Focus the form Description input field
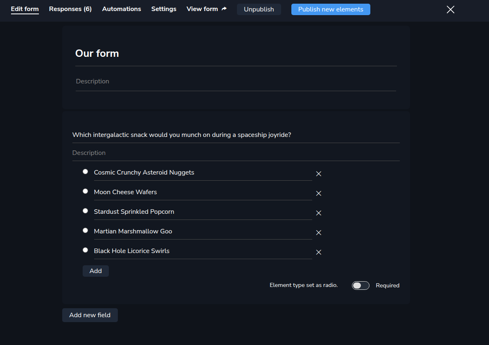The width and height of the screenshot is (489, 345). [x=236, y=82]
